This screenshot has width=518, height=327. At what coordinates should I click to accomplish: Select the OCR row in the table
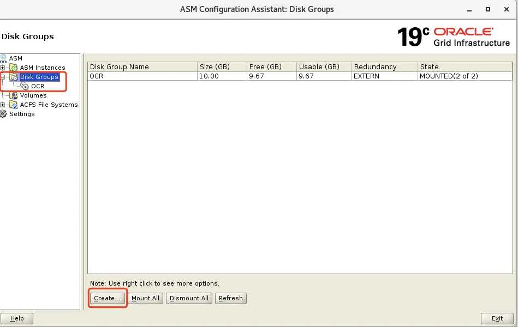(x=300, y=76)
